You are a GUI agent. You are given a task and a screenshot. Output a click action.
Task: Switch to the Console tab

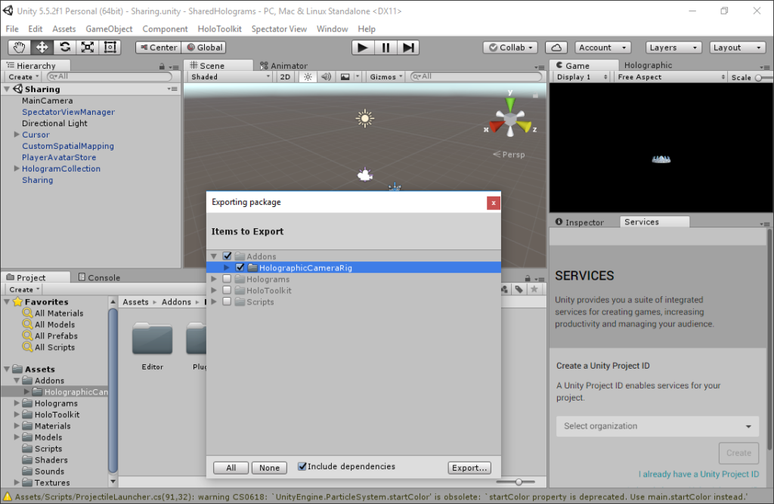(x=99, y=277)
